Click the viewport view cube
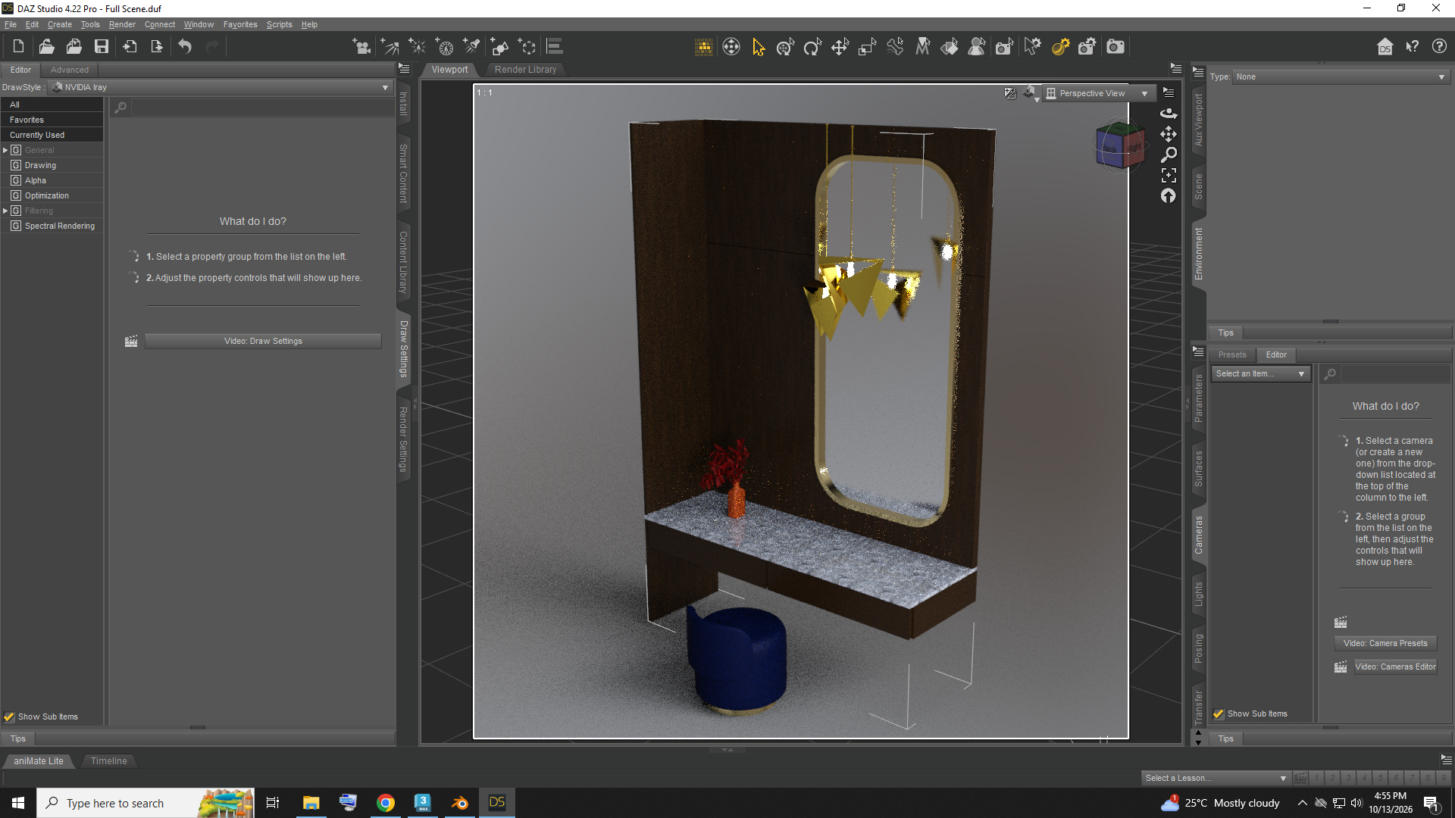This screenshot has height=818, width=1455. click(x=1119, y=145)
